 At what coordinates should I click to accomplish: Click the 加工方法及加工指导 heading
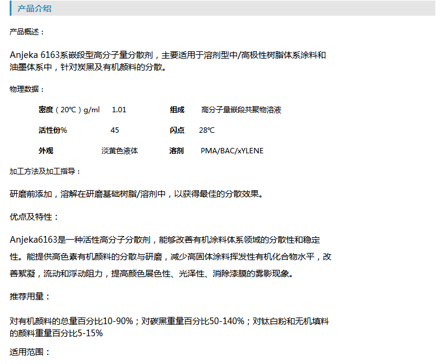[45, 171]
